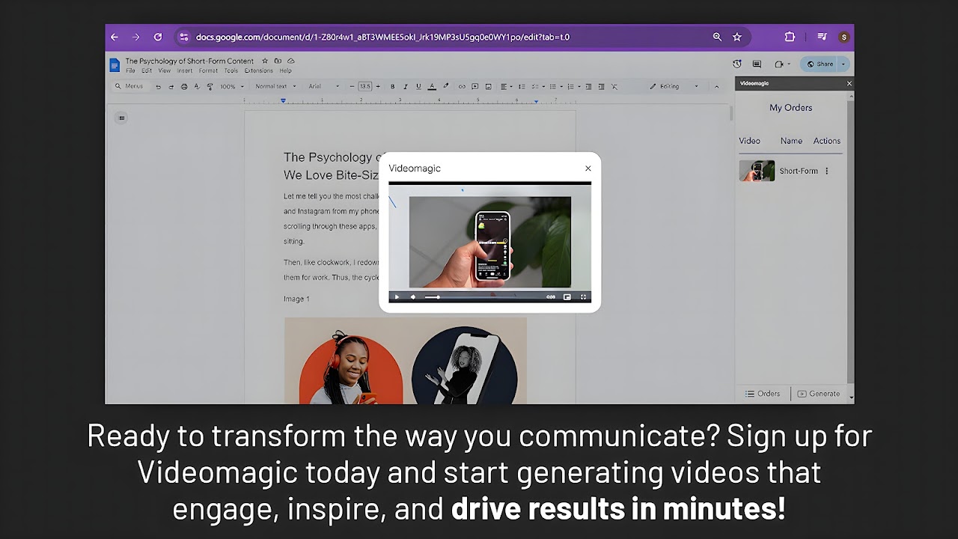This screenshot has width=958, height=539.
Task: Click the Menus search box
Action: [x=129, y=87]
